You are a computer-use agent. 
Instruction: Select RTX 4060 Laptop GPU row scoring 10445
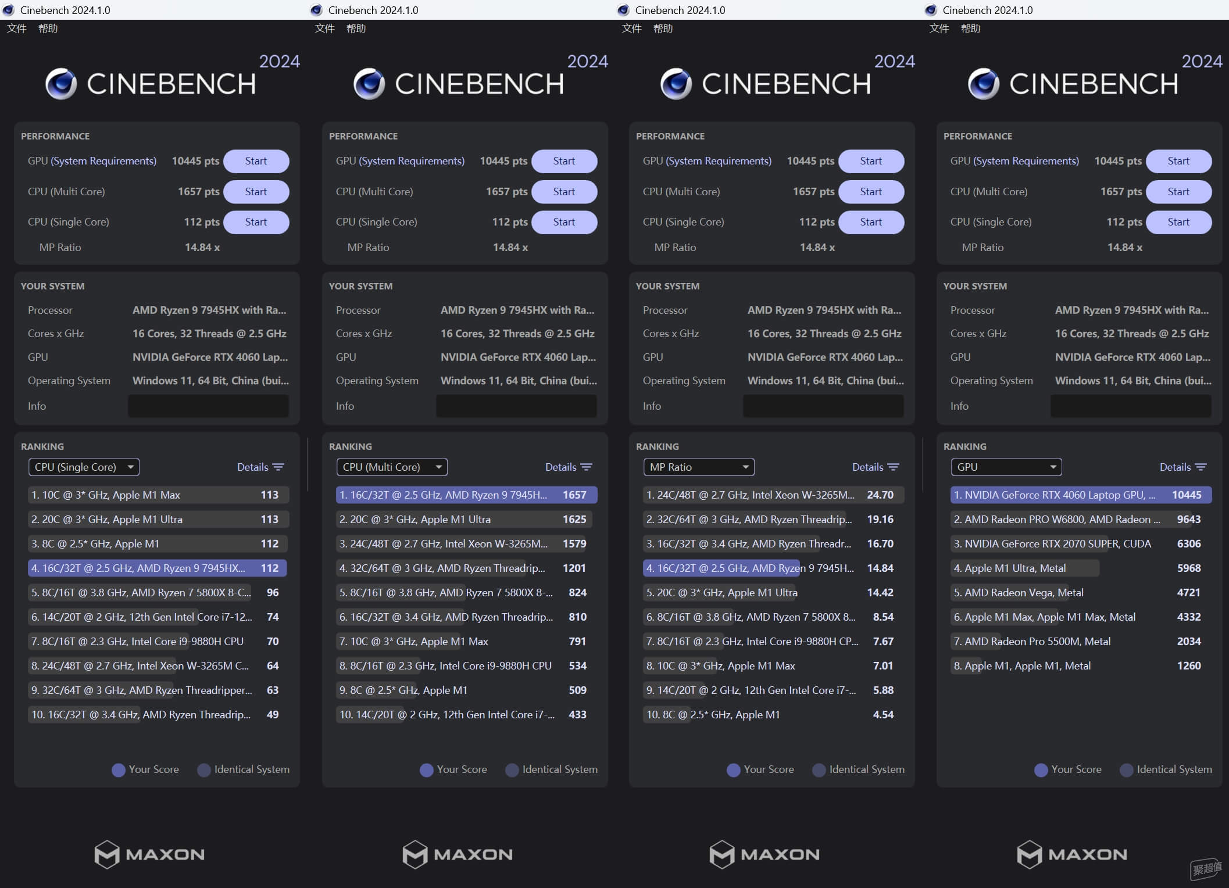point(1081,495)
